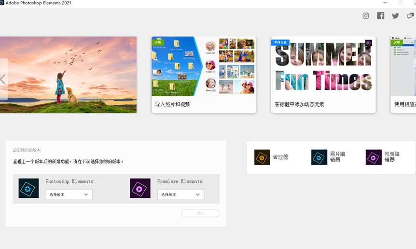This screenshot has width=416, height=249.
Task: Launch the 照片编辑器 Photo Editor icon
Action: 319,157
